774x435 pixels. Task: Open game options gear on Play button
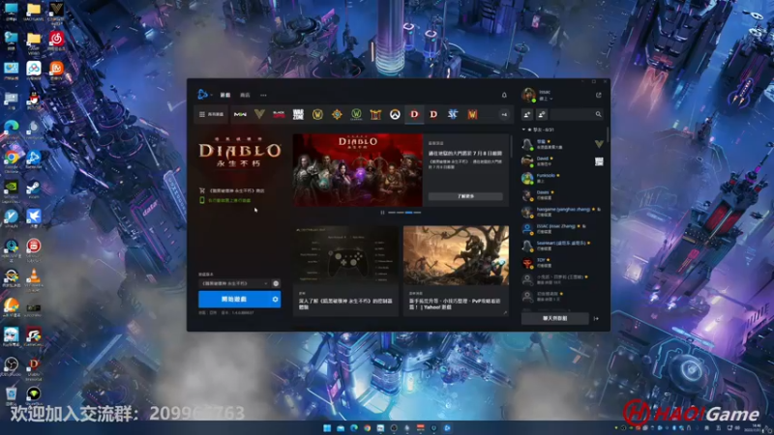click(276, 299)
